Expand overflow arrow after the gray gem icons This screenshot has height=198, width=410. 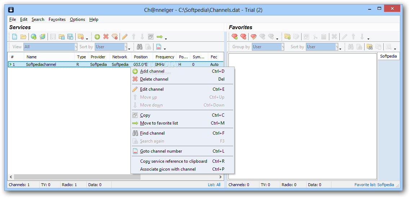tap(277, 39)
